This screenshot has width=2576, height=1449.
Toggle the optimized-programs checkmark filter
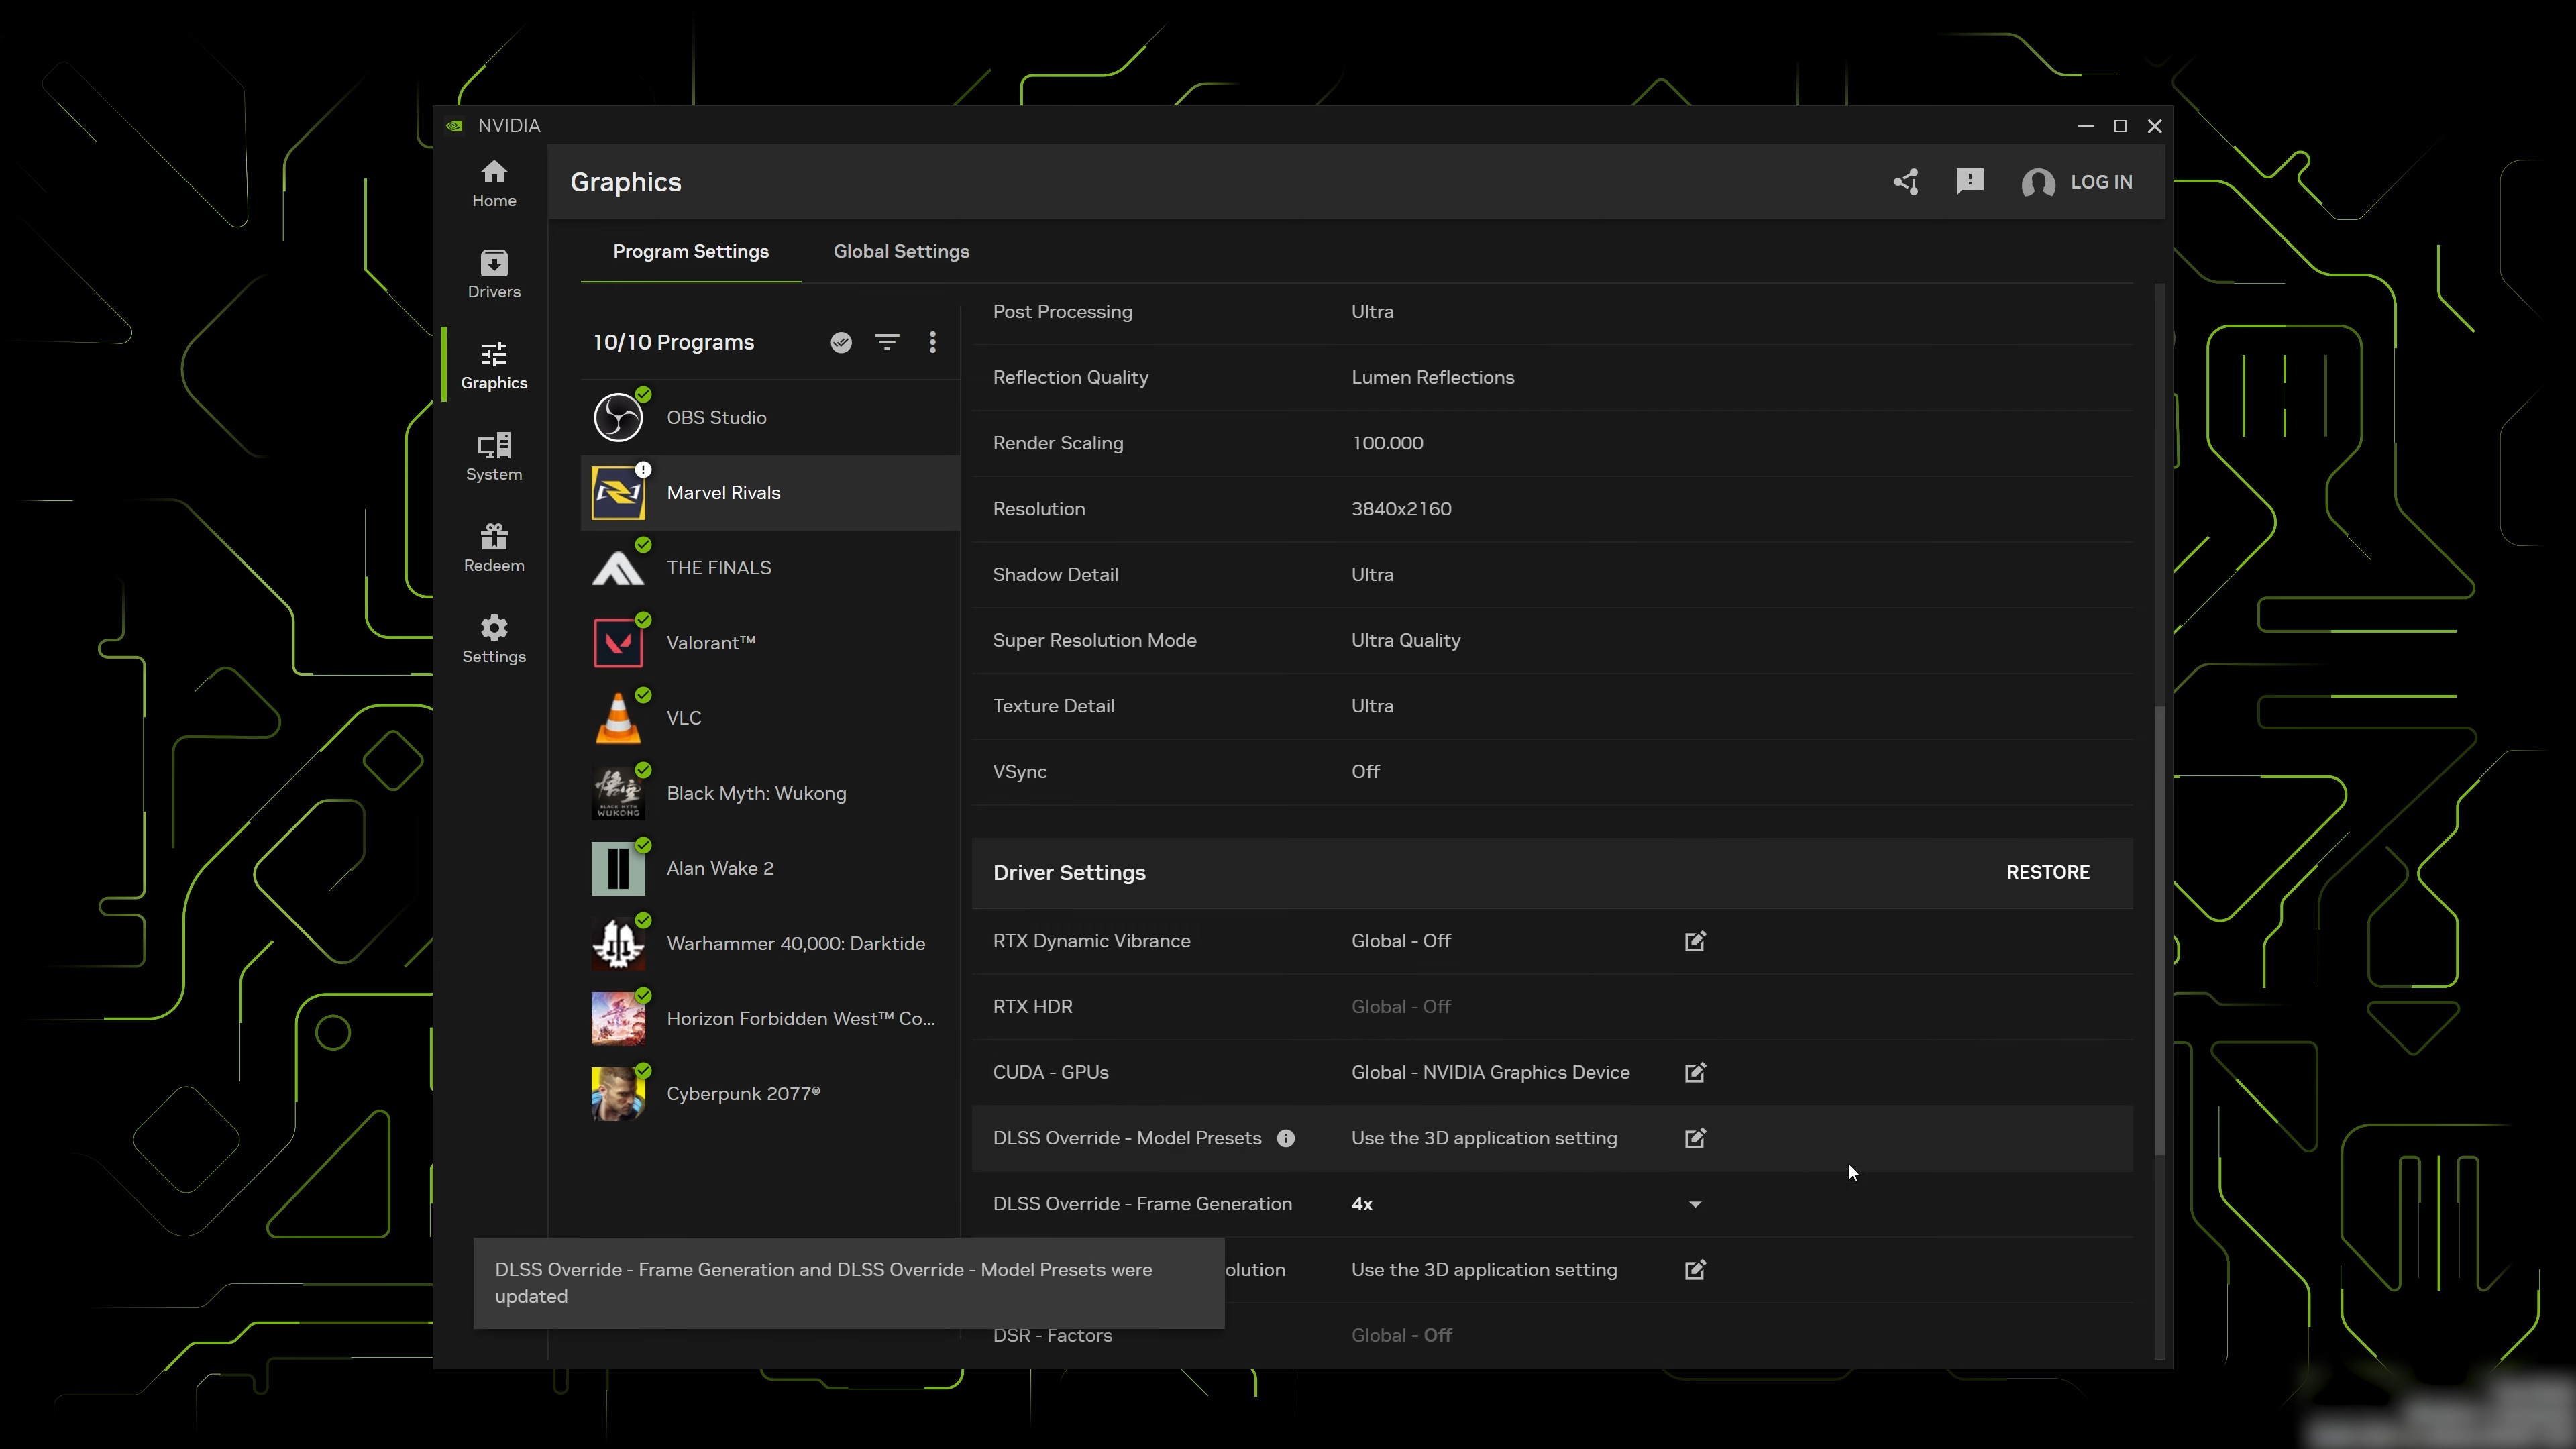pyautogui.click(x=841, y=343)
